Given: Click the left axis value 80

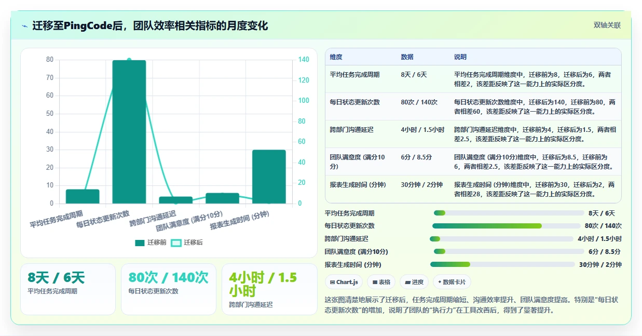Looking at the screenshot, I should tap(50, 60).
